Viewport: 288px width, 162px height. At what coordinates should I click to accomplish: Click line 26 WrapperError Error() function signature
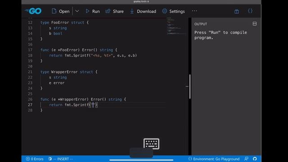click(83, 99)
